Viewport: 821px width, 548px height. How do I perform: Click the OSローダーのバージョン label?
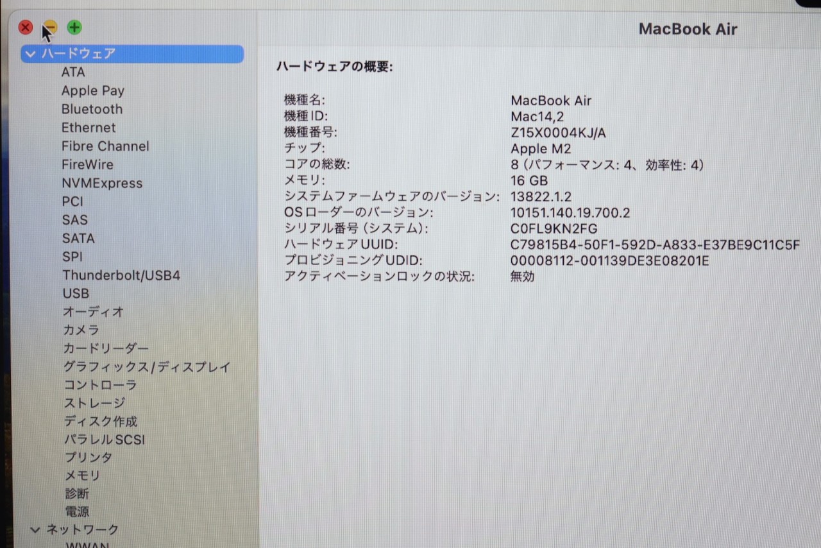(x=359, y=213)
